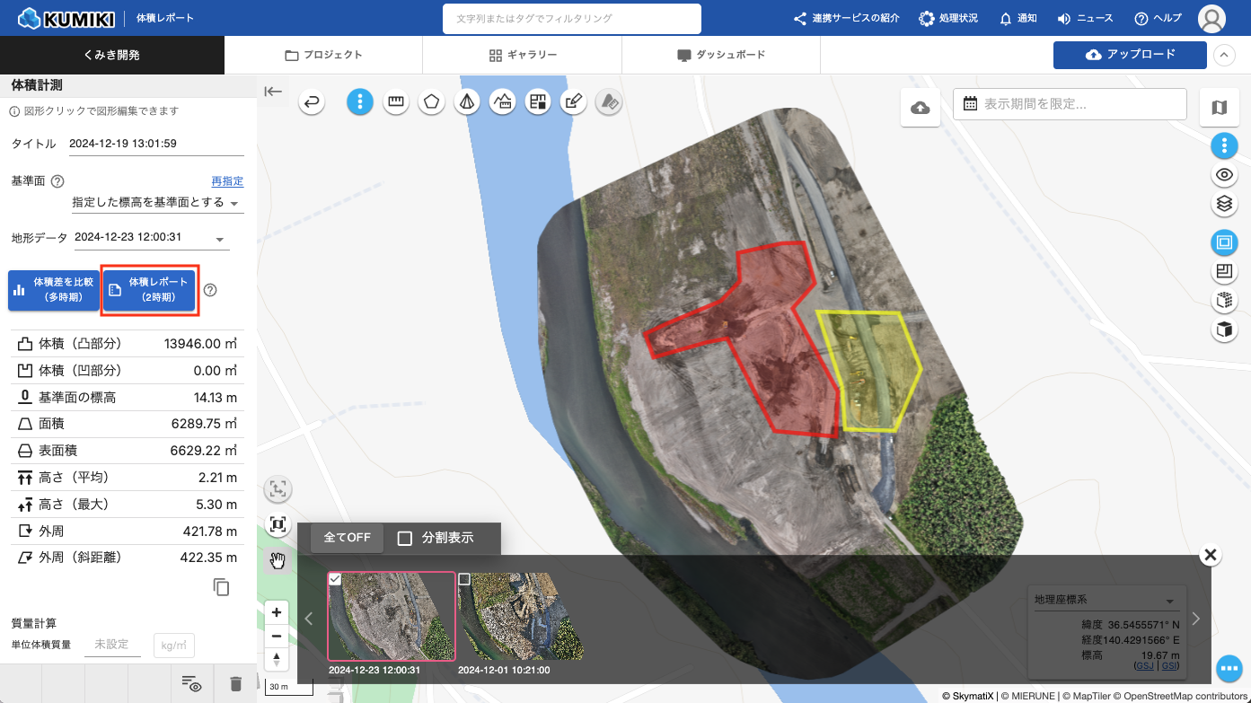
Task: Click the 体積レポート（2時期） button
Action: pos(150,289)
